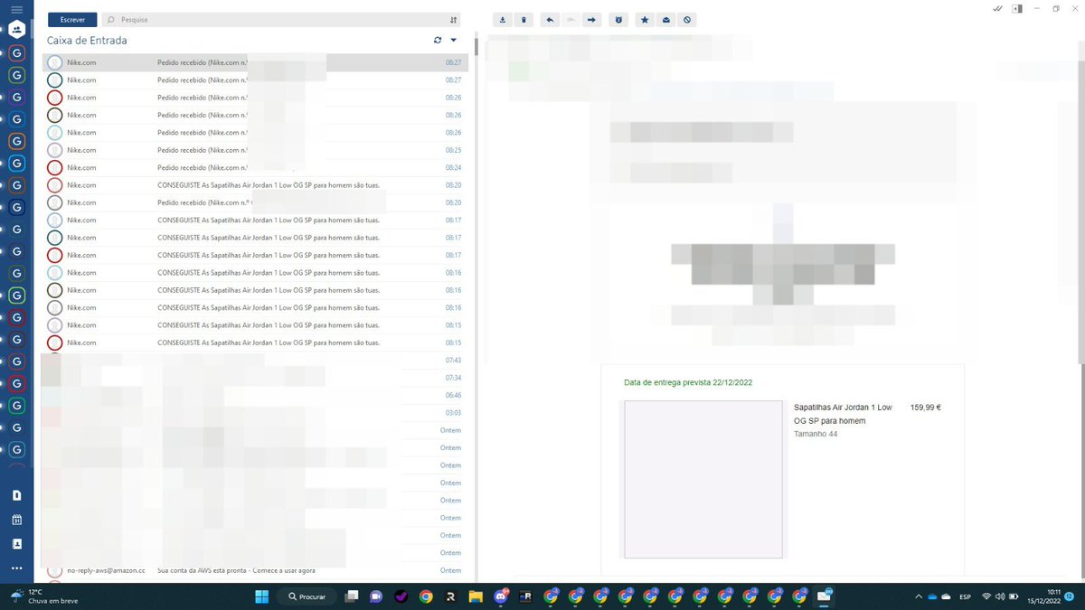This screenshot has height=610, width=1085.
Task: Click the double-checkmark icon in title bar
Action: click(997, 8)
